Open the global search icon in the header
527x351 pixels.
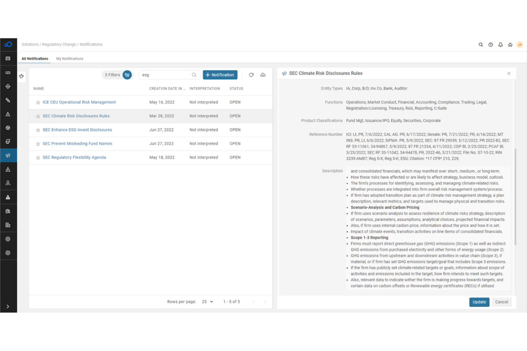481,45
